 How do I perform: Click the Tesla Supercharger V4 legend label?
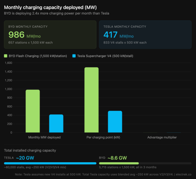pyautogui.click(x=105, y=56)
